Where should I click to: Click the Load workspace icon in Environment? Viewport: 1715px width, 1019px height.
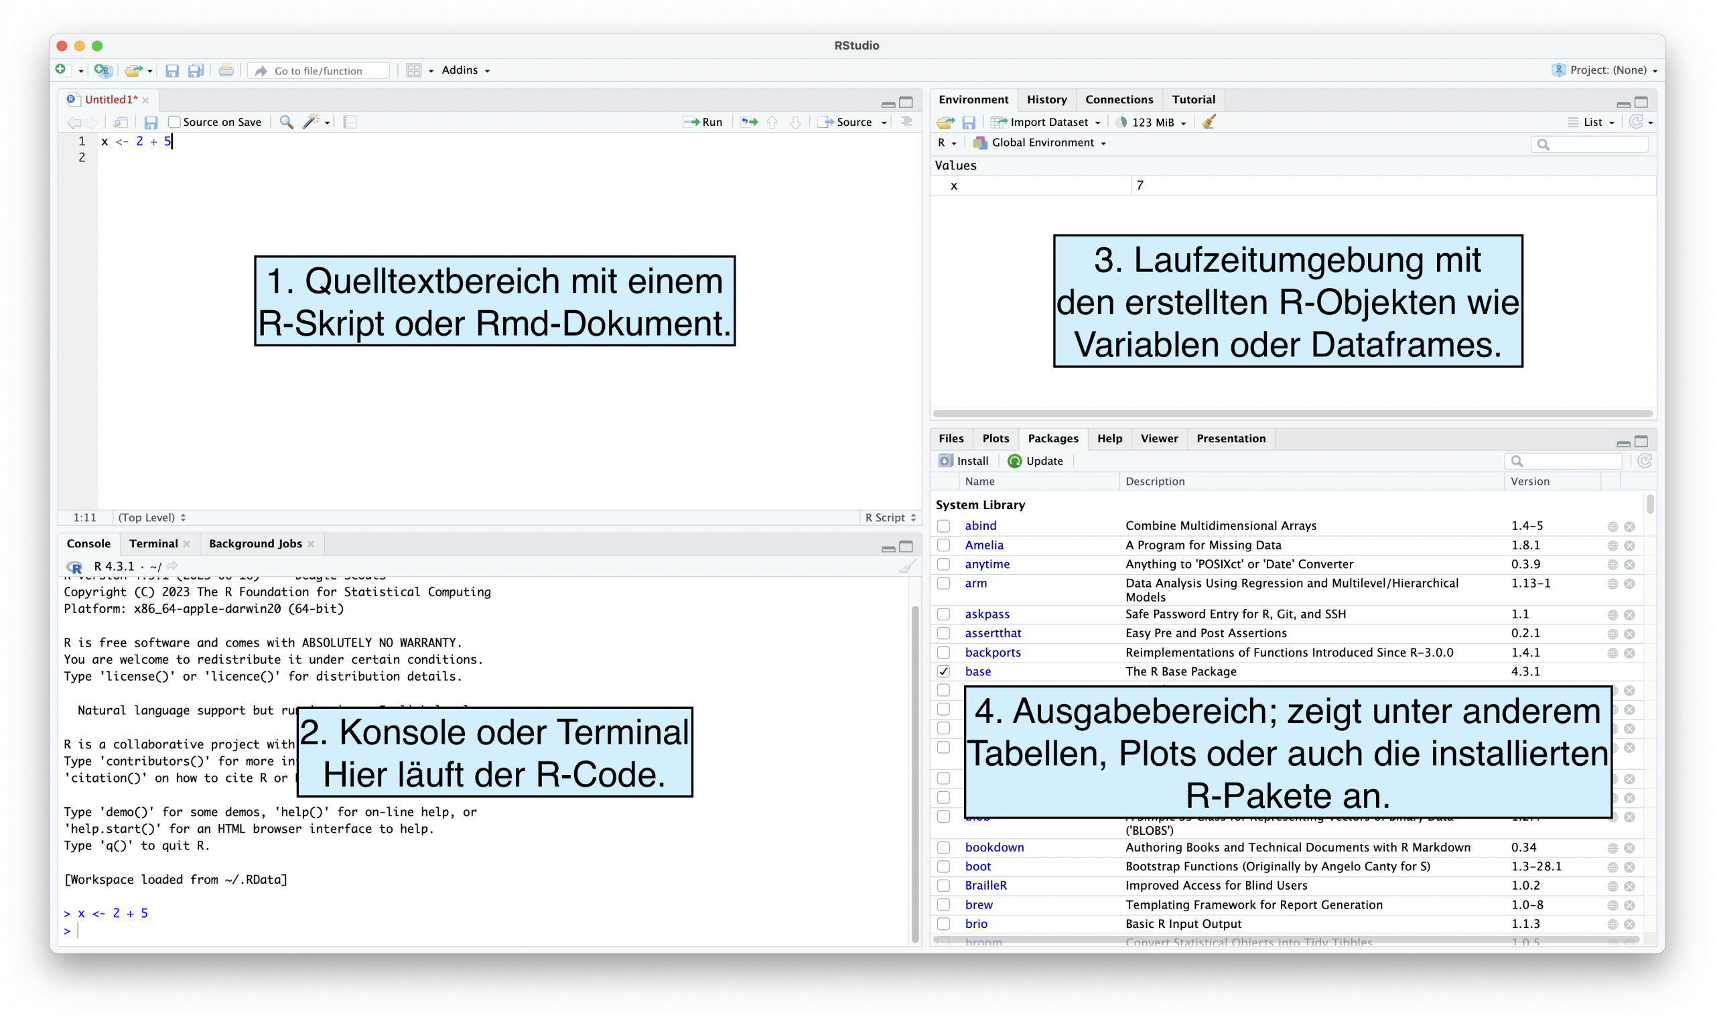(x=945, y=122)
